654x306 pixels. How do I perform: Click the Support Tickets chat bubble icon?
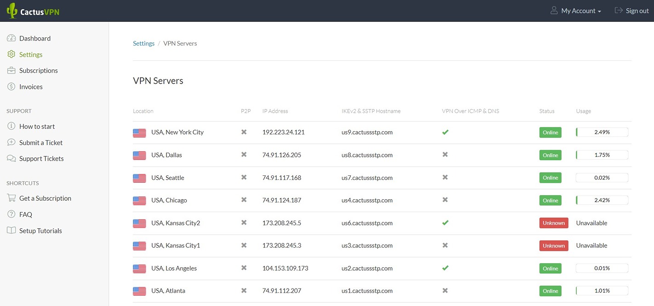[11, 158]
